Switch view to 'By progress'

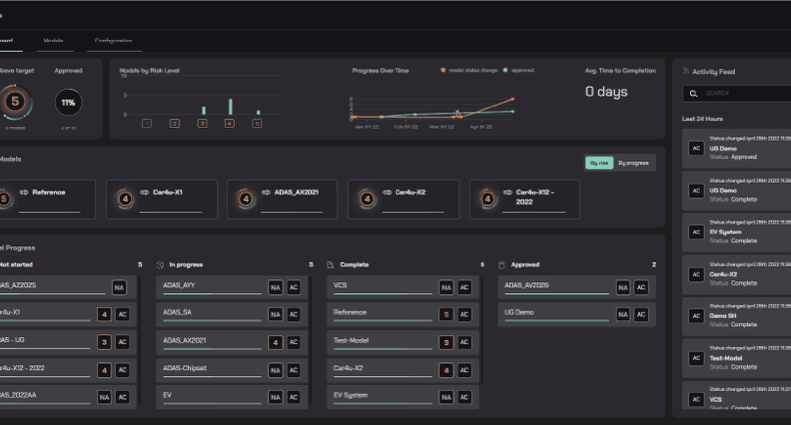coord(633,163)
